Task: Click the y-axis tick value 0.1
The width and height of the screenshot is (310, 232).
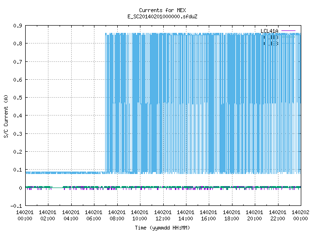Action: (18, 170)
